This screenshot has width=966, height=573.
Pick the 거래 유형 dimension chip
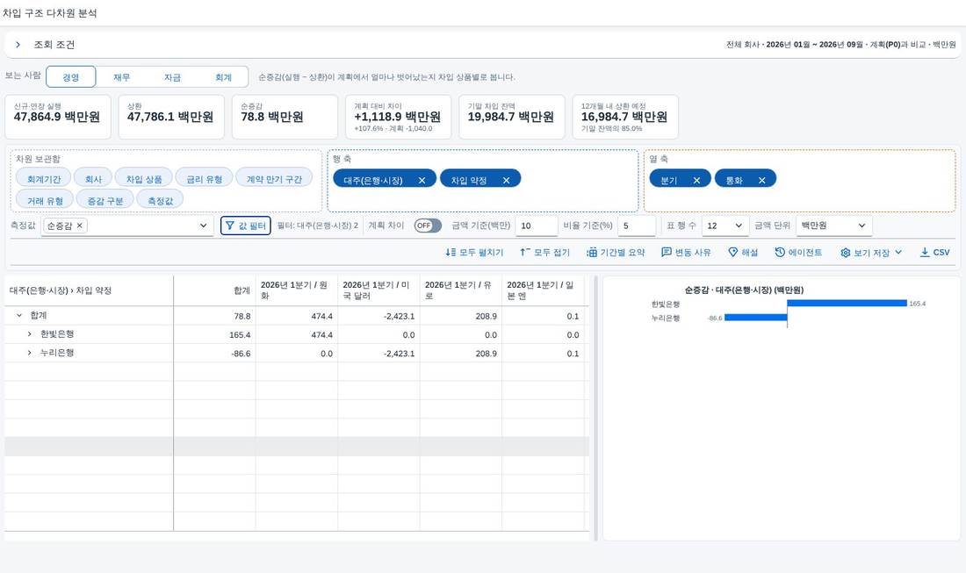tap(45, 201)
